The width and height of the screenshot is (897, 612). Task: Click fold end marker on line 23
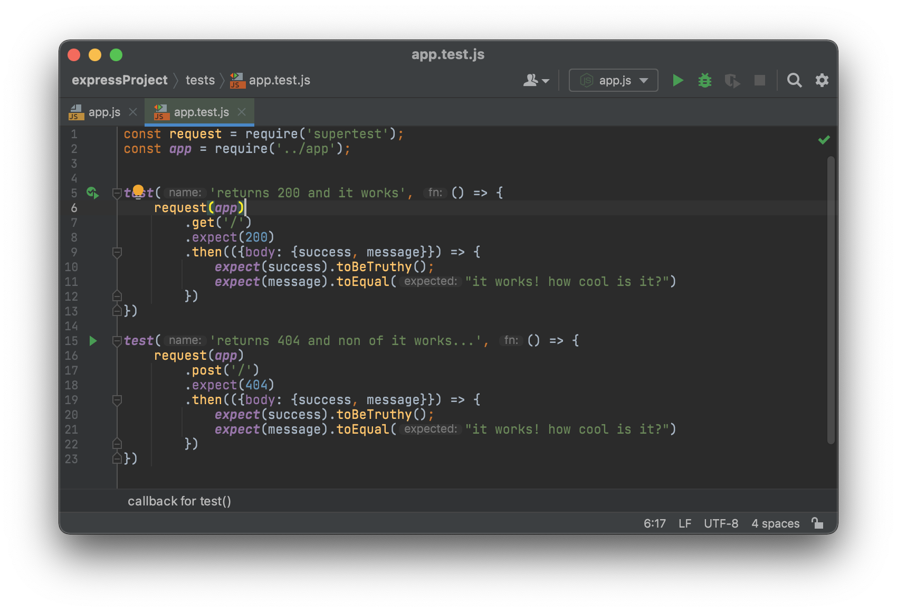(x=117, y=458)
